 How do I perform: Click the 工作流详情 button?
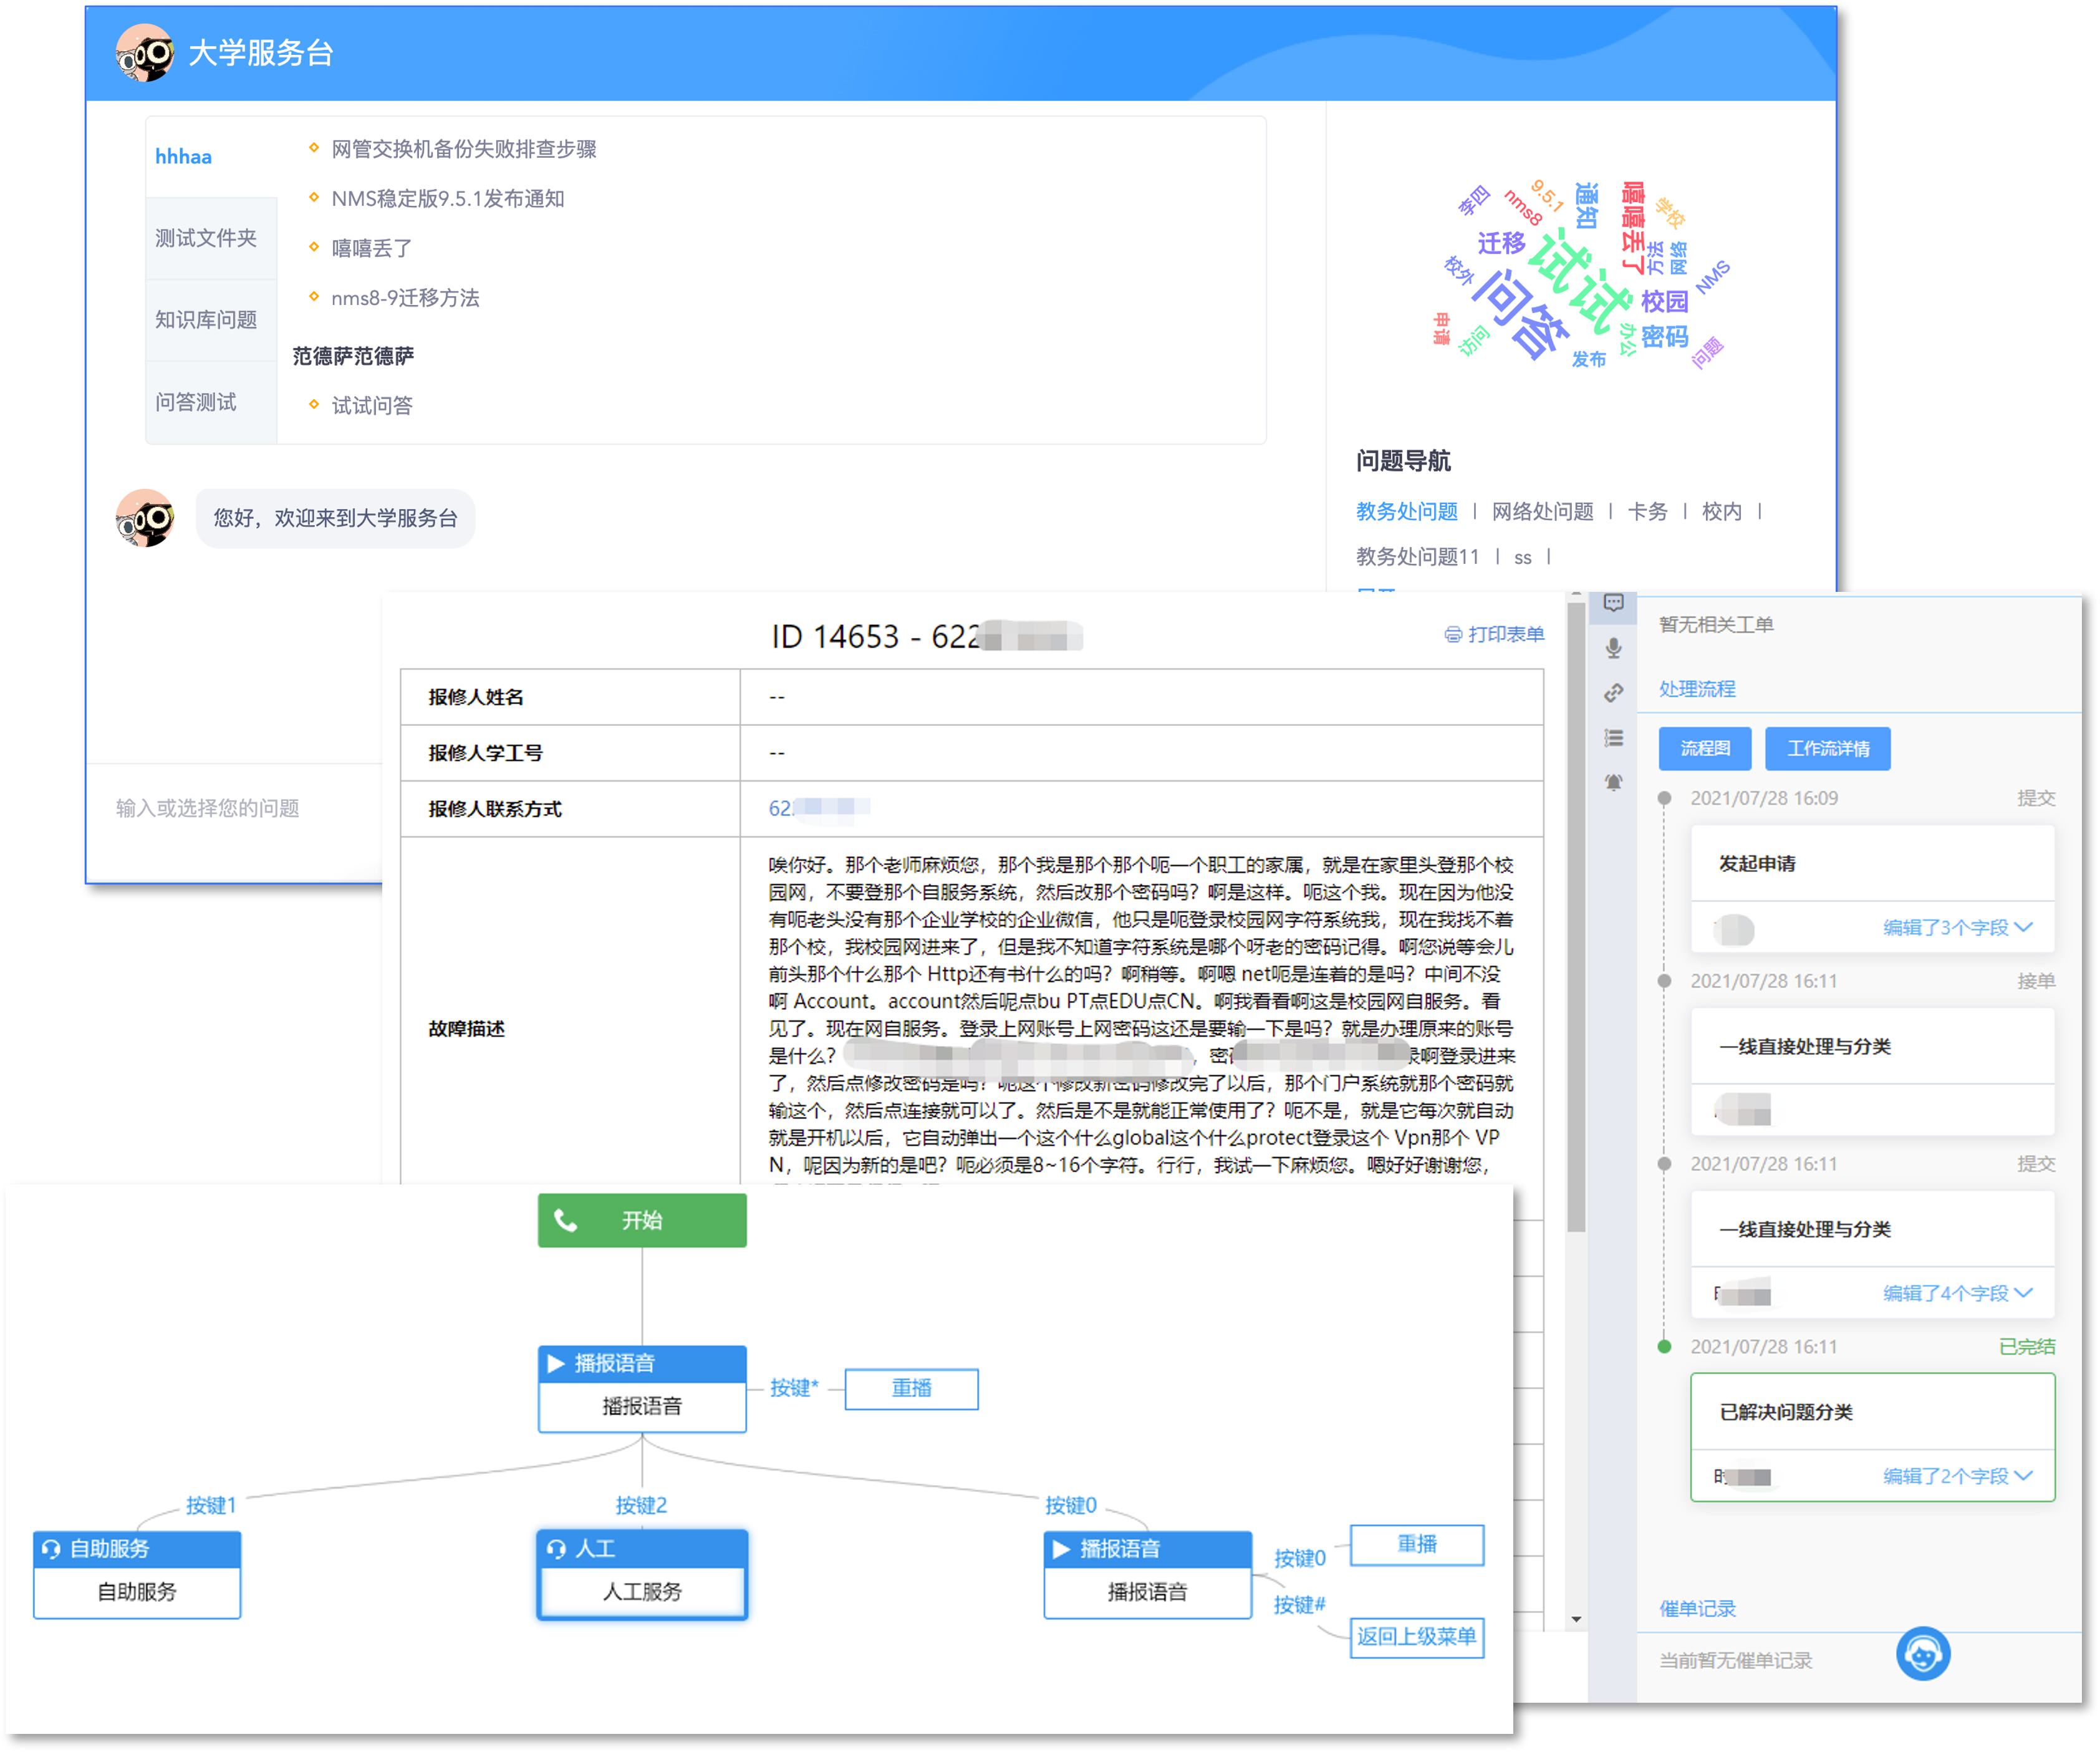1827,748
